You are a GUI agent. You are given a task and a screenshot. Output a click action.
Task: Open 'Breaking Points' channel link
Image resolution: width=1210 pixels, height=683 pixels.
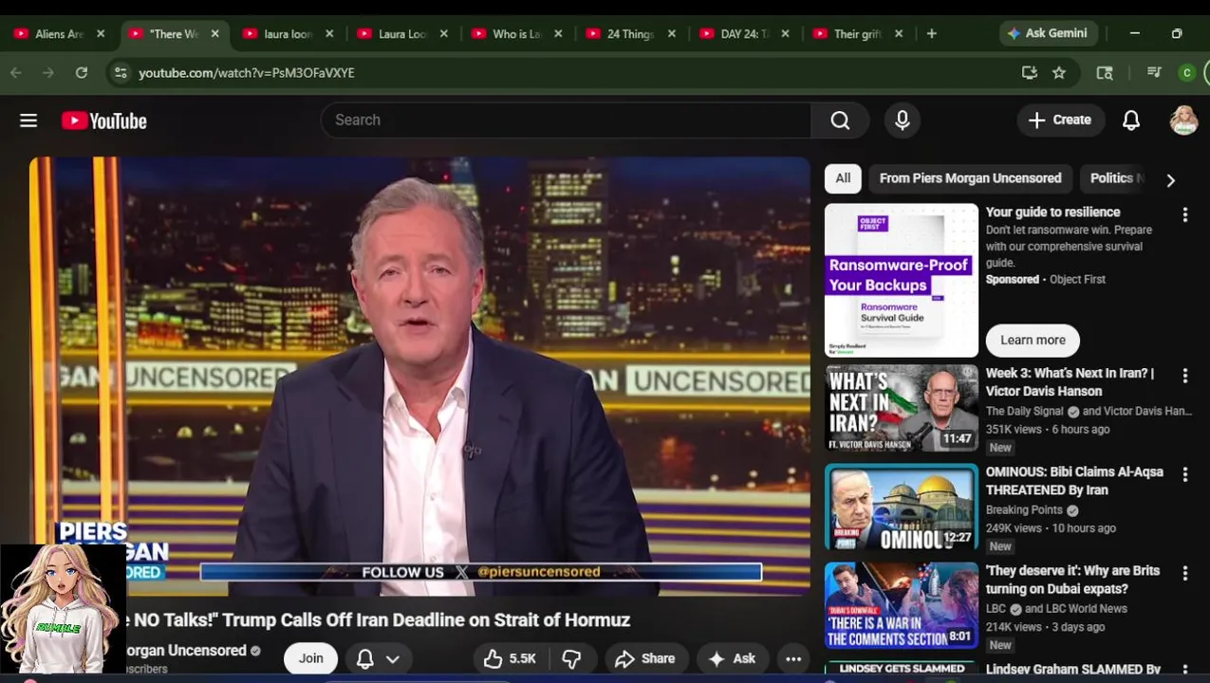pos(1024,509)
